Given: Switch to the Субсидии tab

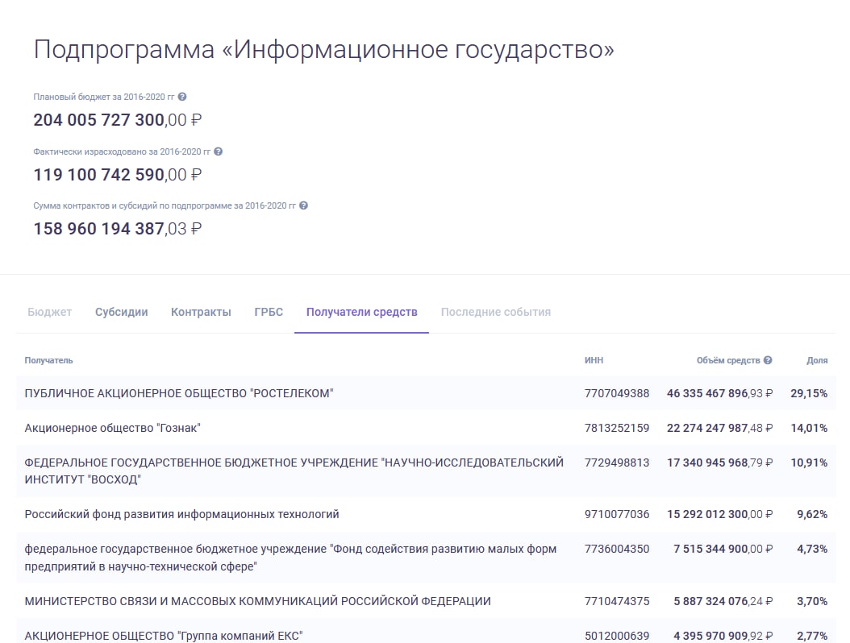Looking at the screenshot, I should (122, 312).
